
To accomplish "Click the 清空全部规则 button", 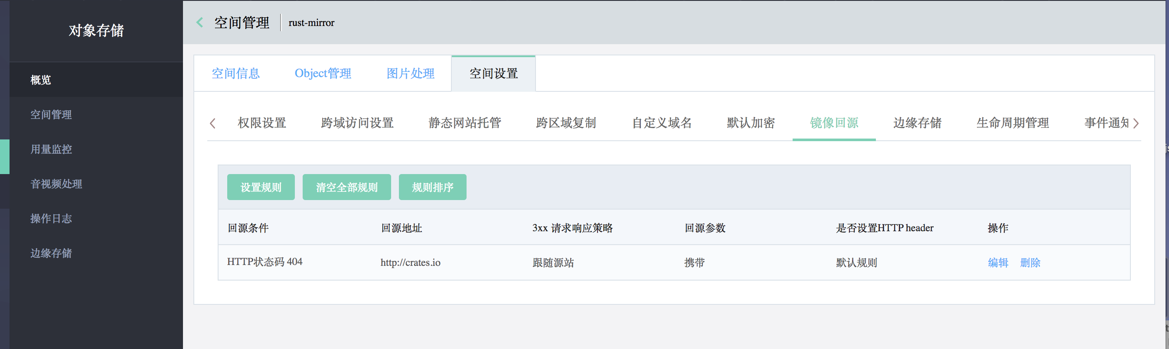I will (x=347, y=187).
